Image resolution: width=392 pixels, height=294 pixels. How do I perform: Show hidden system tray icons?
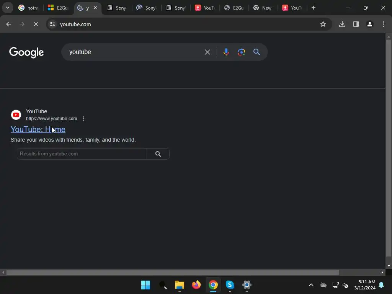pos(311,285)
